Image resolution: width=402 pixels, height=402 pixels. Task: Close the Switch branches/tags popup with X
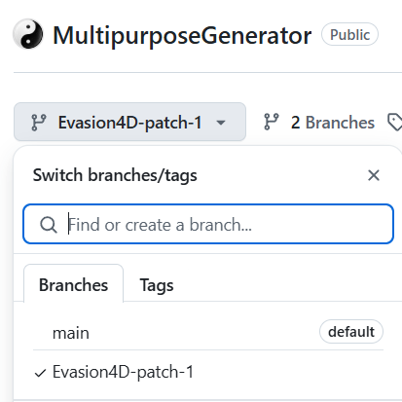click(x=374, y=175)
